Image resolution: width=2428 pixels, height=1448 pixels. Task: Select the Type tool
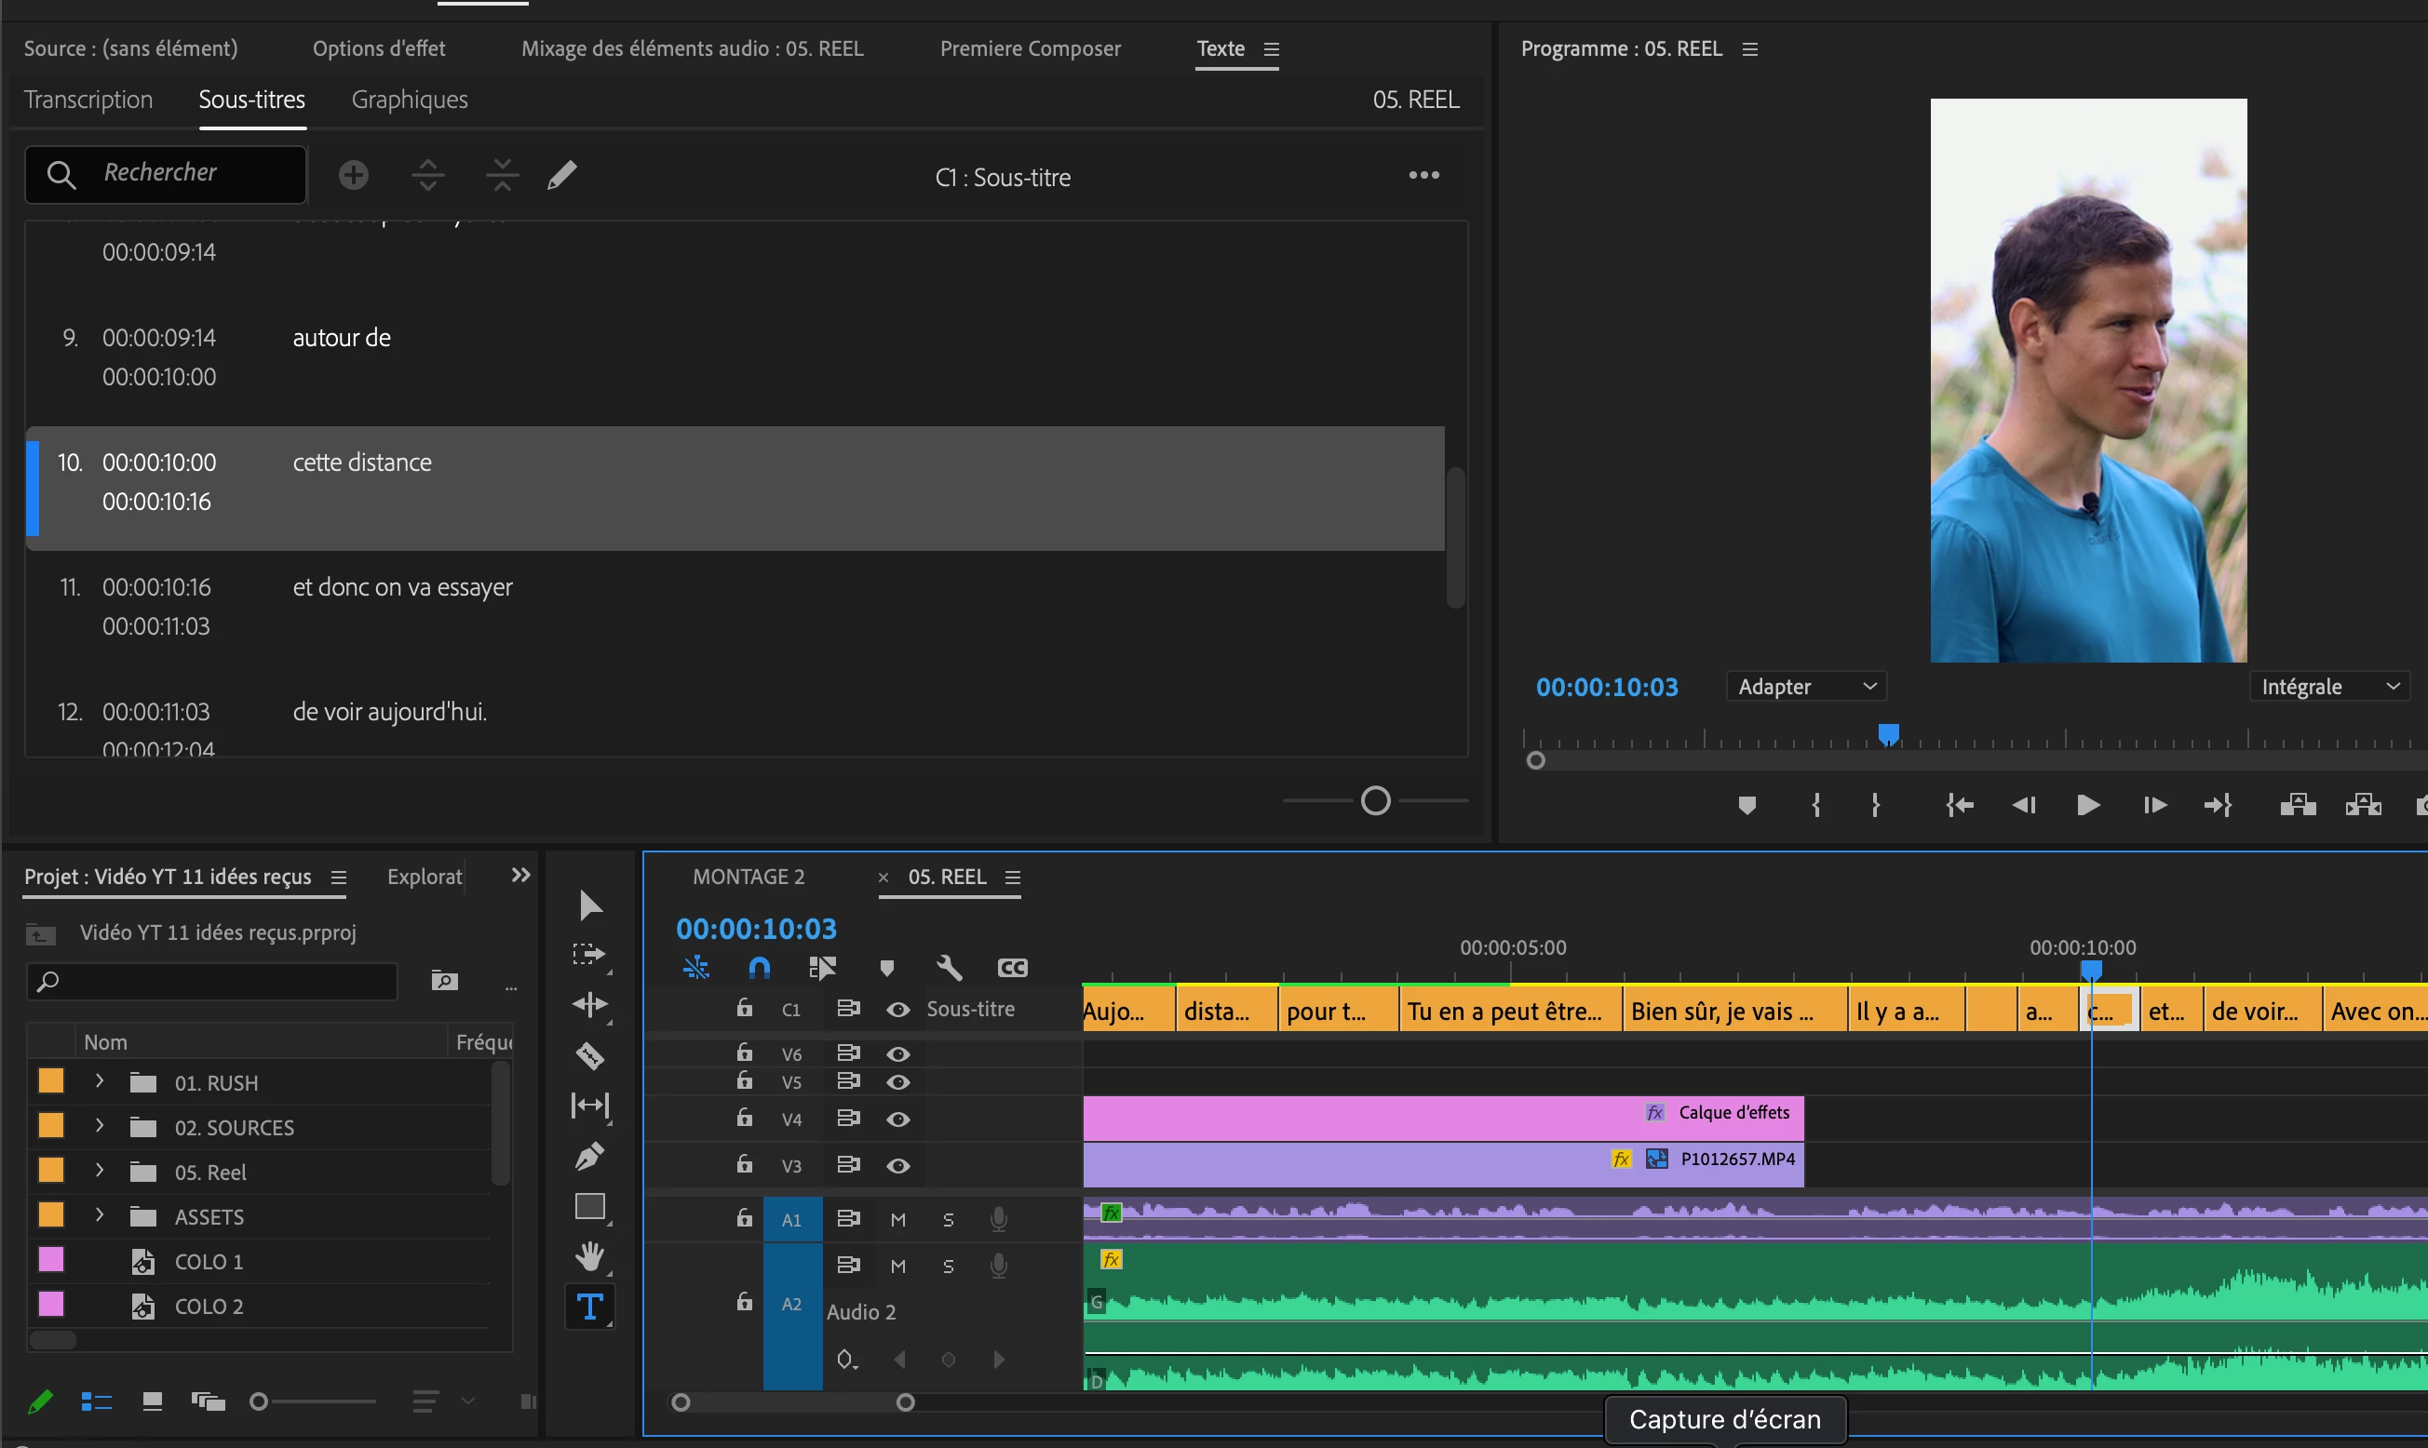589,1307
